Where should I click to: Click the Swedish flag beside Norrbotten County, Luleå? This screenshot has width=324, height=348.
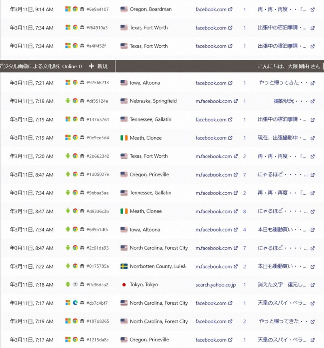pos(124,266)
